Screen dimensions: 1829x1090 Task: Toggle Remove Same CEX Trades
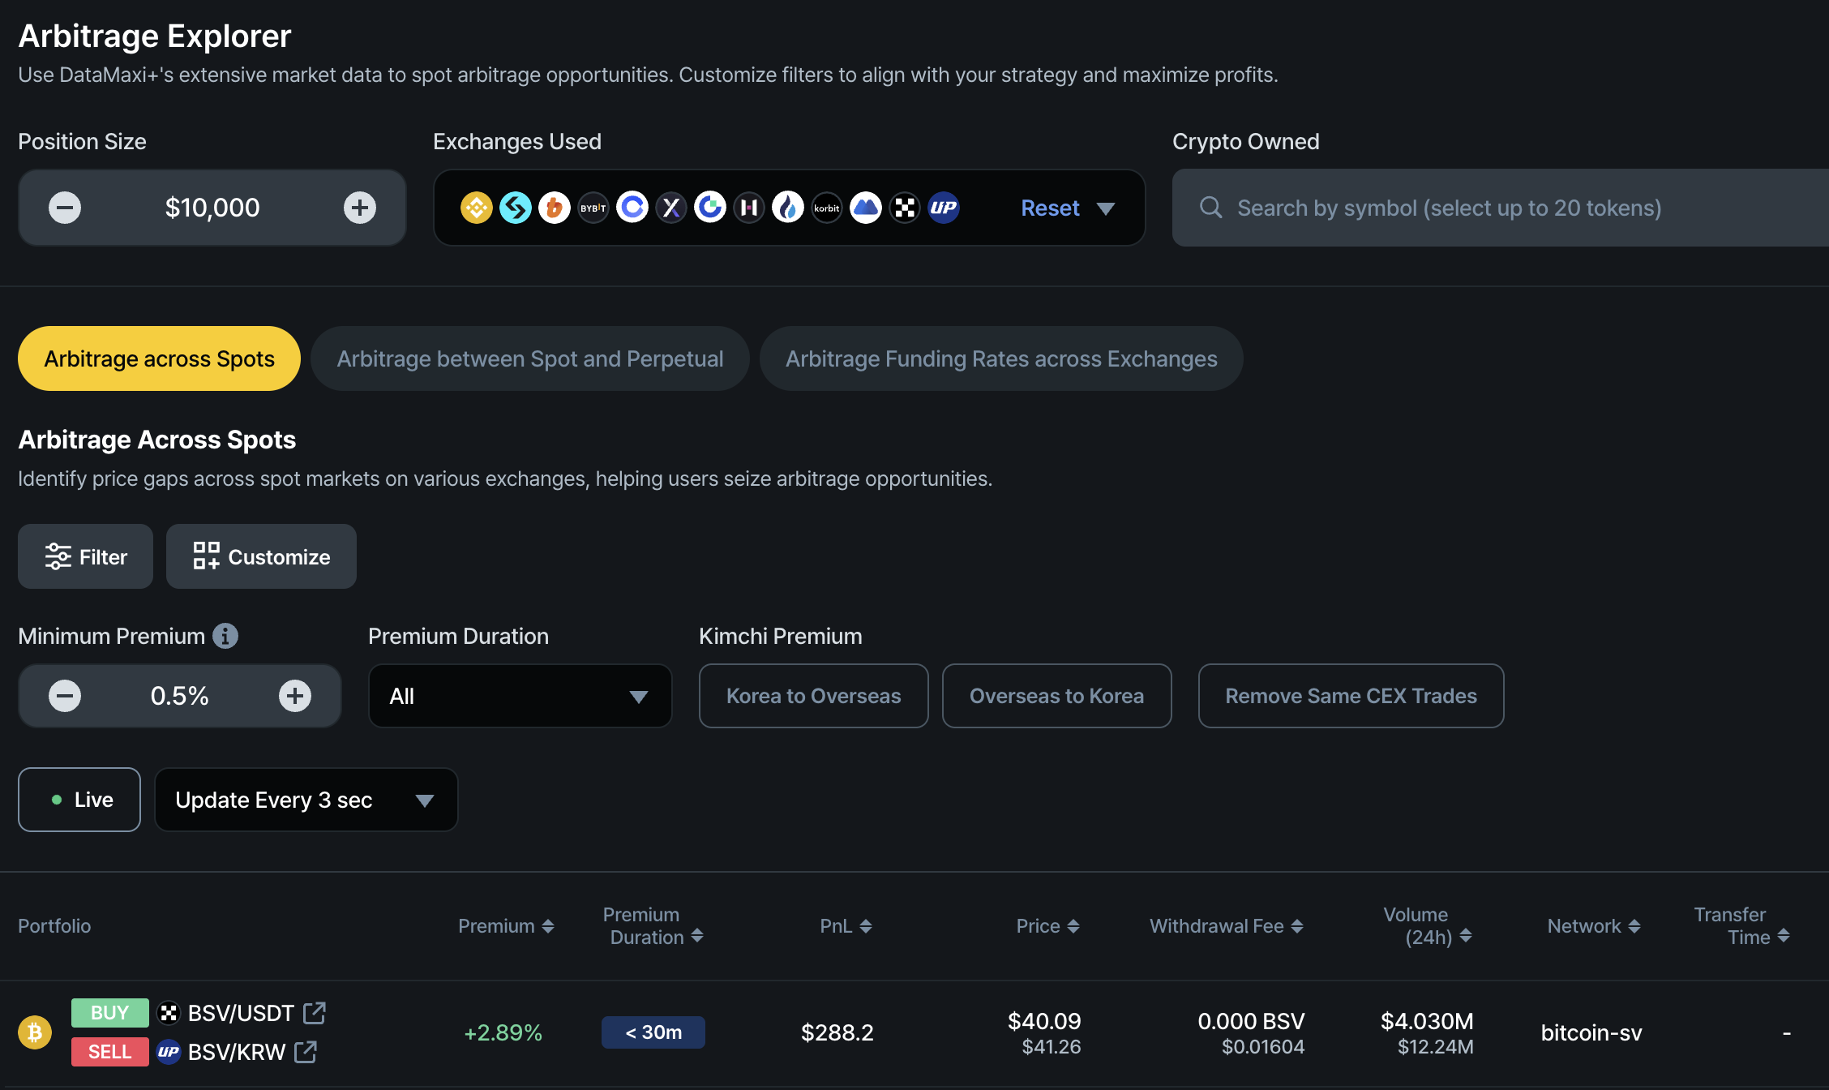coord(1351,696)
